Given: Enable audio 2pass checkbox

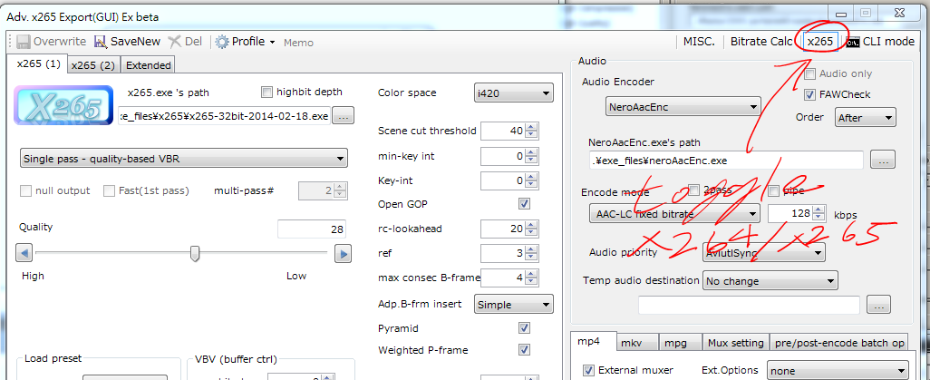Looking at the screenshot, I should [694, 190].
